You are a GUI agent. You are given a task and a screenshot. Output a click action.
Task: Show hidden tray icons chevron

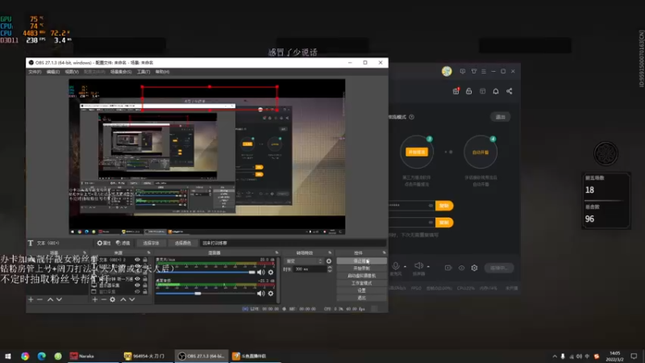[555, 357]
